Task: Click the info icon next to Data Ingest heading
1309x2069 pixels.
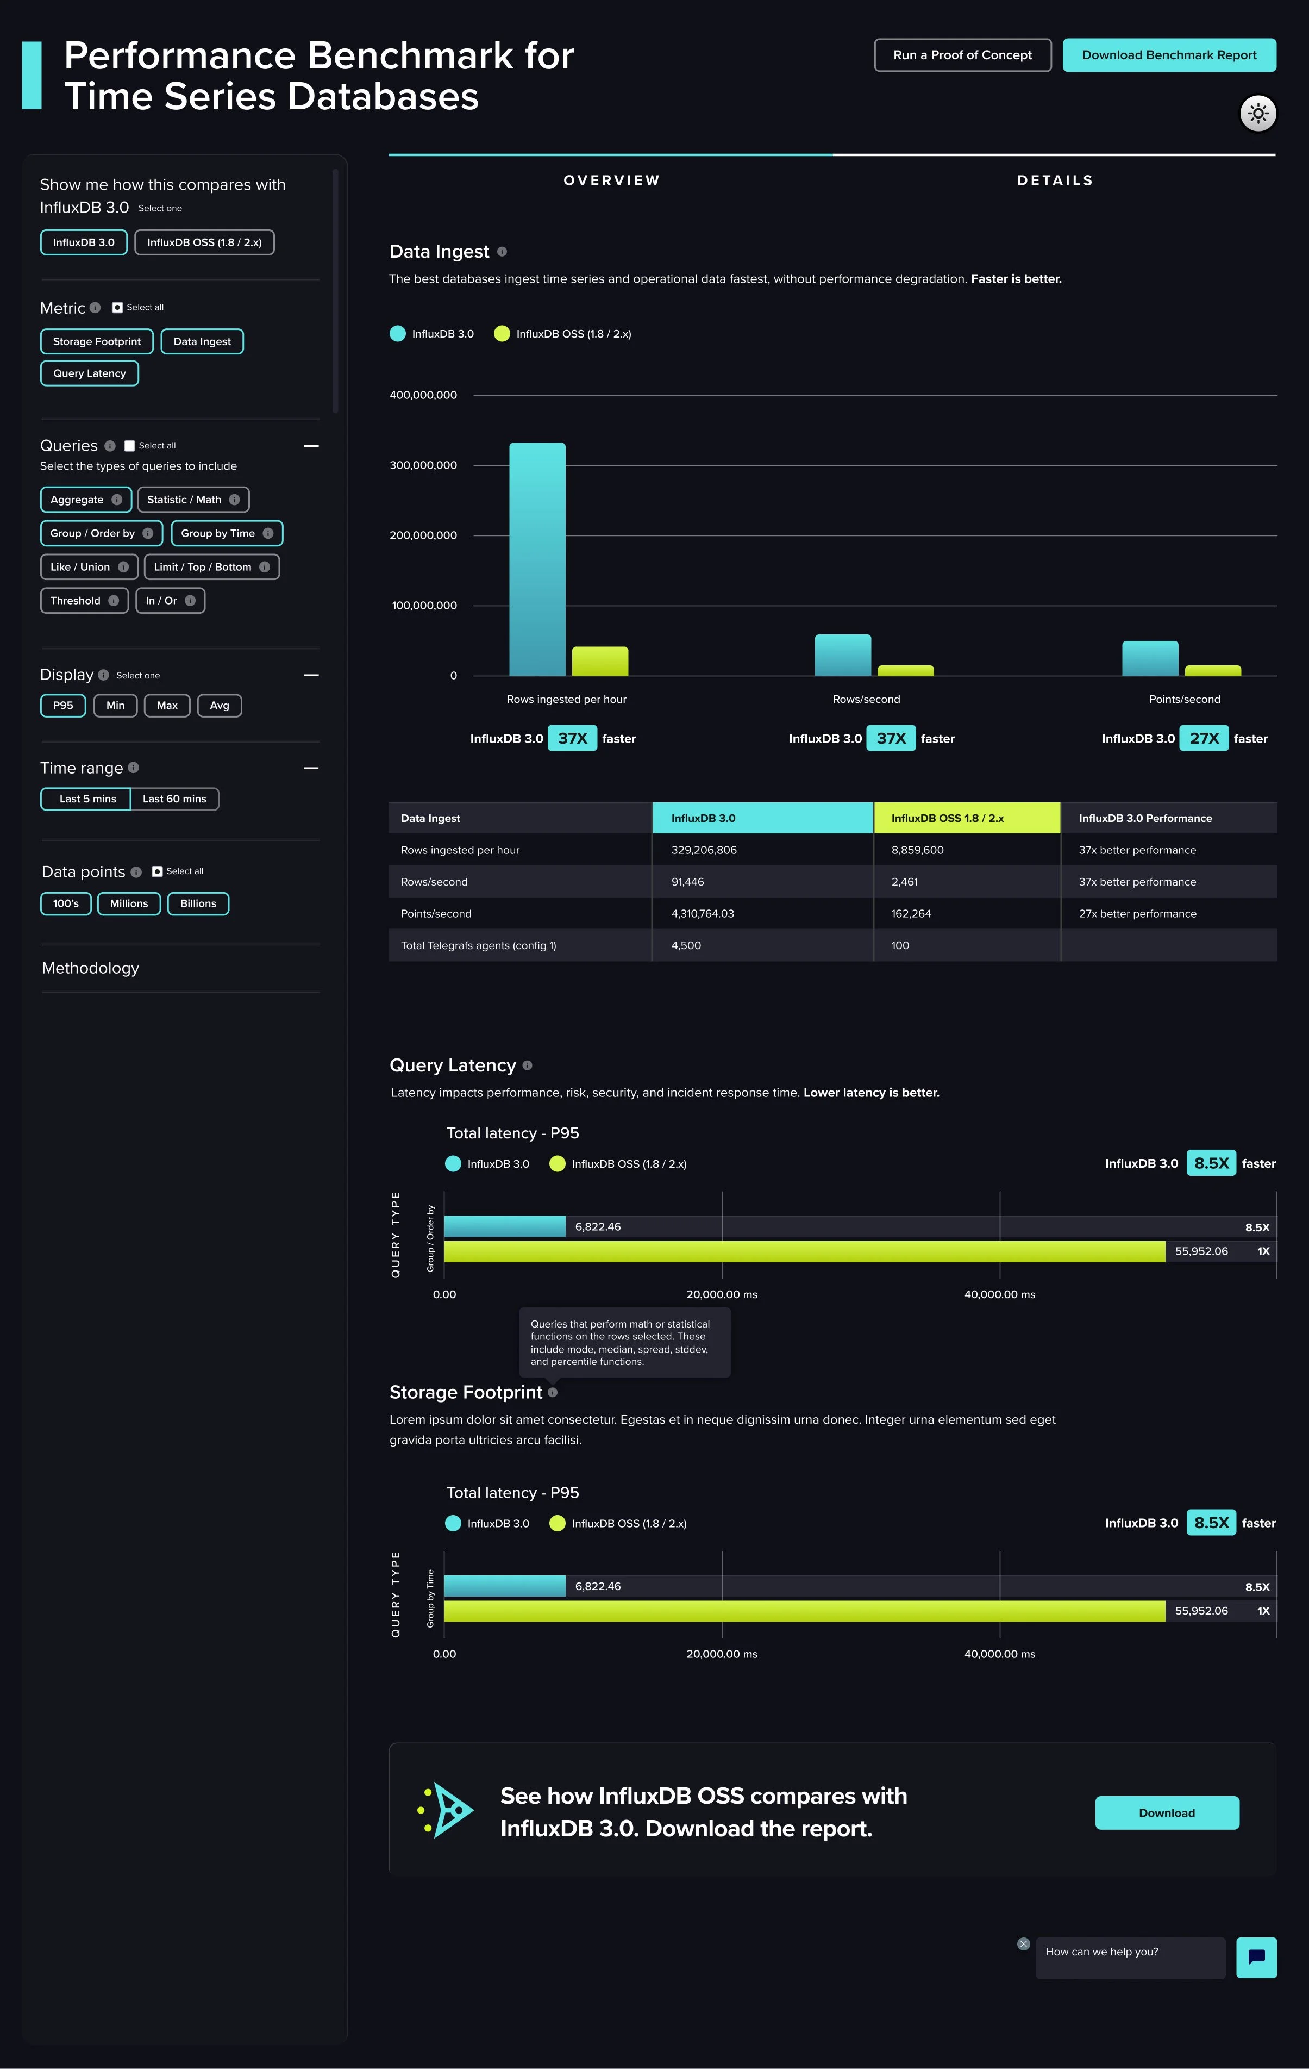Action: pos(502,252)
